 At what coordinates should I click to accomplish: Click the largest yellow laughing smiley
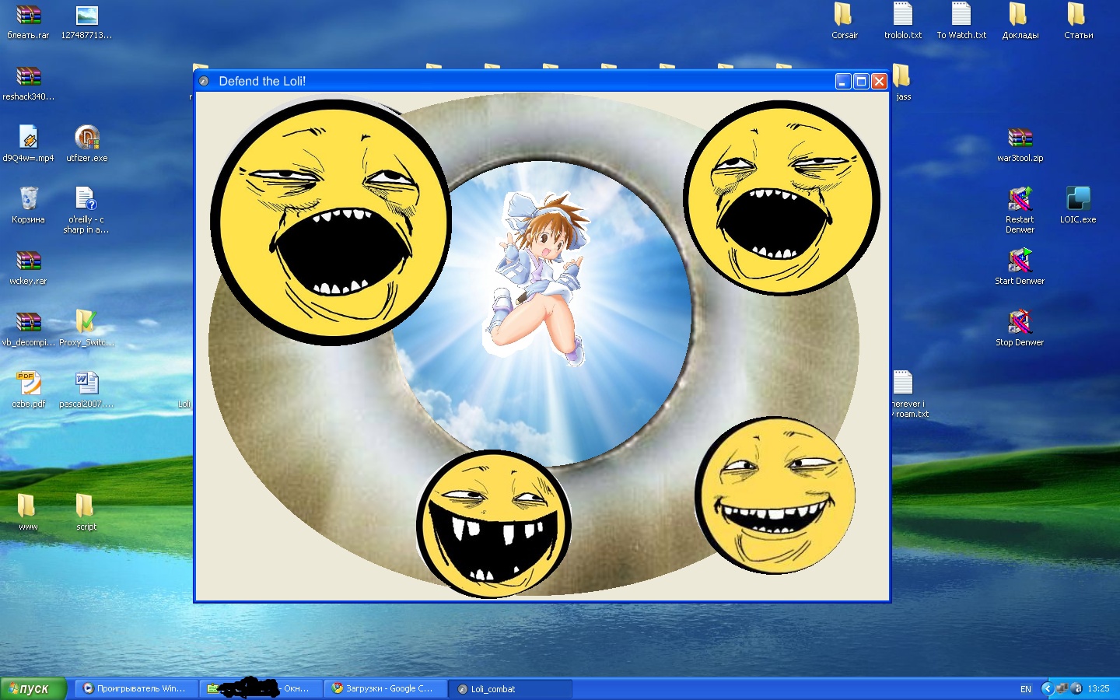coord(331,222)
